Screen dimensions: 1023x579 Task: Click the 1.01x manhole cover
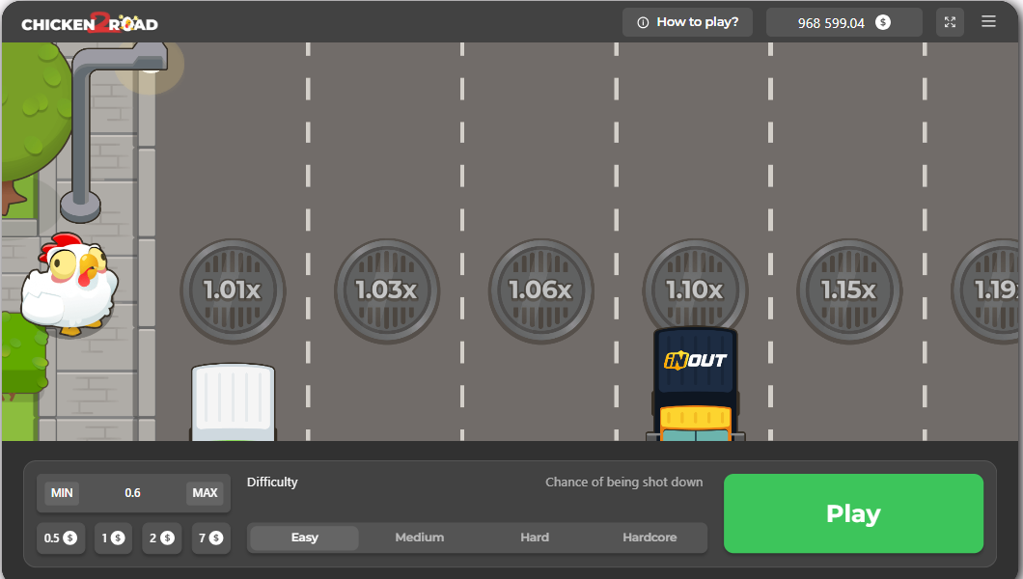[x=233, y=290]
